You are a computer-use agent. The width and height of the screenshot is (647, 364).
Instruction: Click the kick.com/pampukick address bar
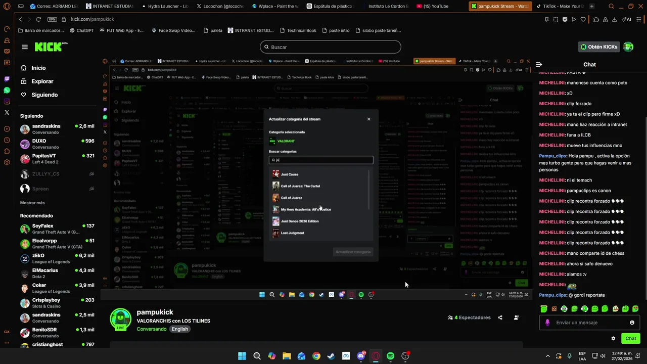click(x=93, y=19)
